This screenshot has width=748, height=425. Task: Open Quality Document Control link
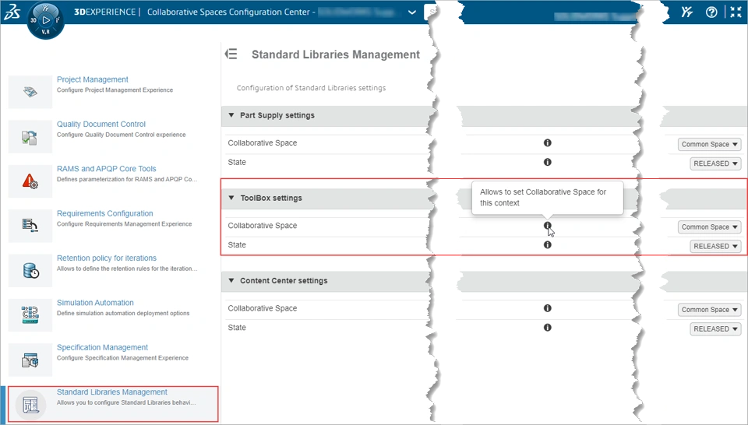point(101,124)
